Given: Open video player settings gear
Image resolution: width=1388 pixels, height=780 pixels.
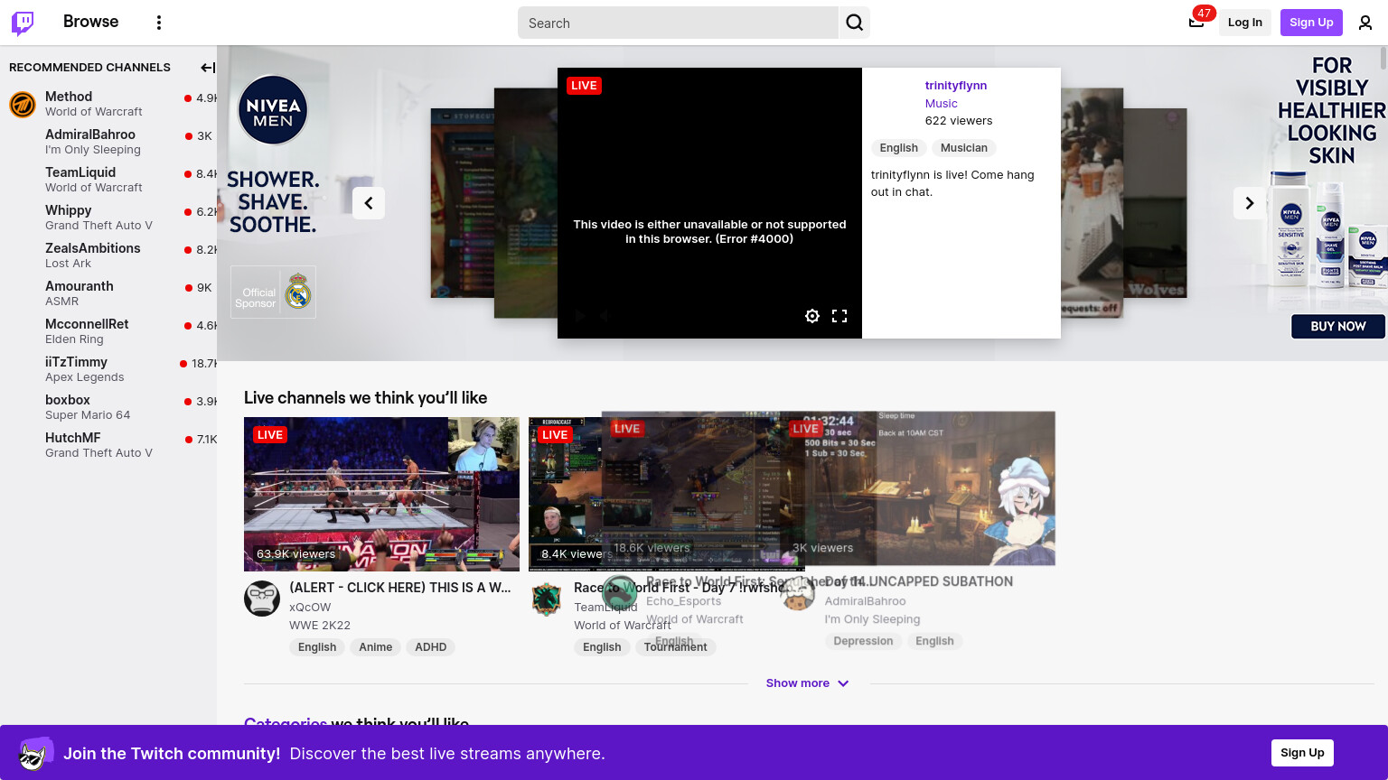Looking at the screenshot, I should 812,316.
